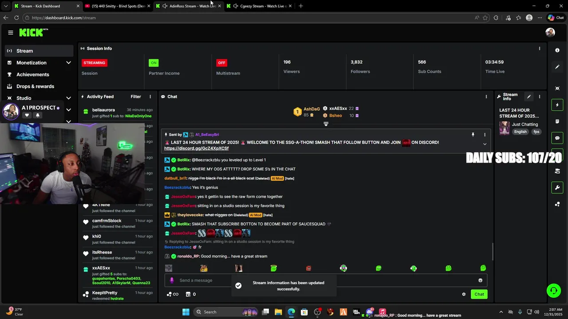Toggle the activity feed lightning icon in the right sidebar
568x319 pixels.
point(557,105)
